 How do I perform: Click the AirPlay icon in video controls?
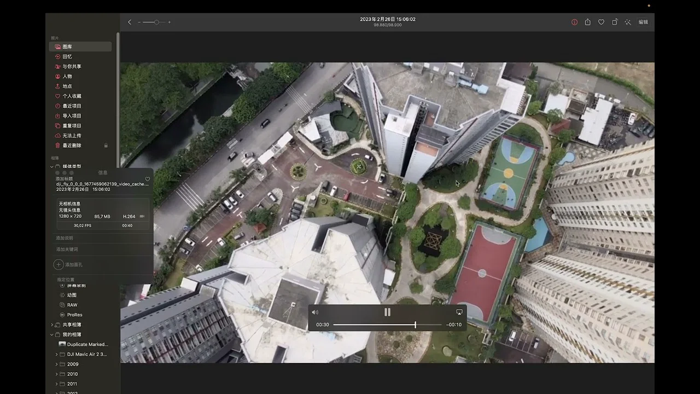pyautogui.click(x=459, y=312)
